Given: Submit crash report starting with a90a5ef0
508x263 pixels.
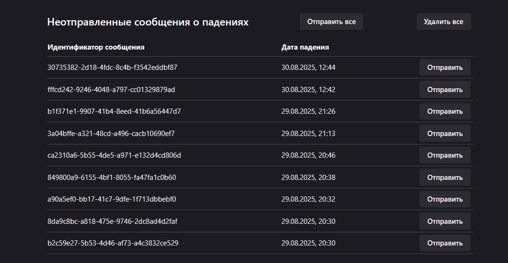Looking at the screenshot, I should [445, 199].
